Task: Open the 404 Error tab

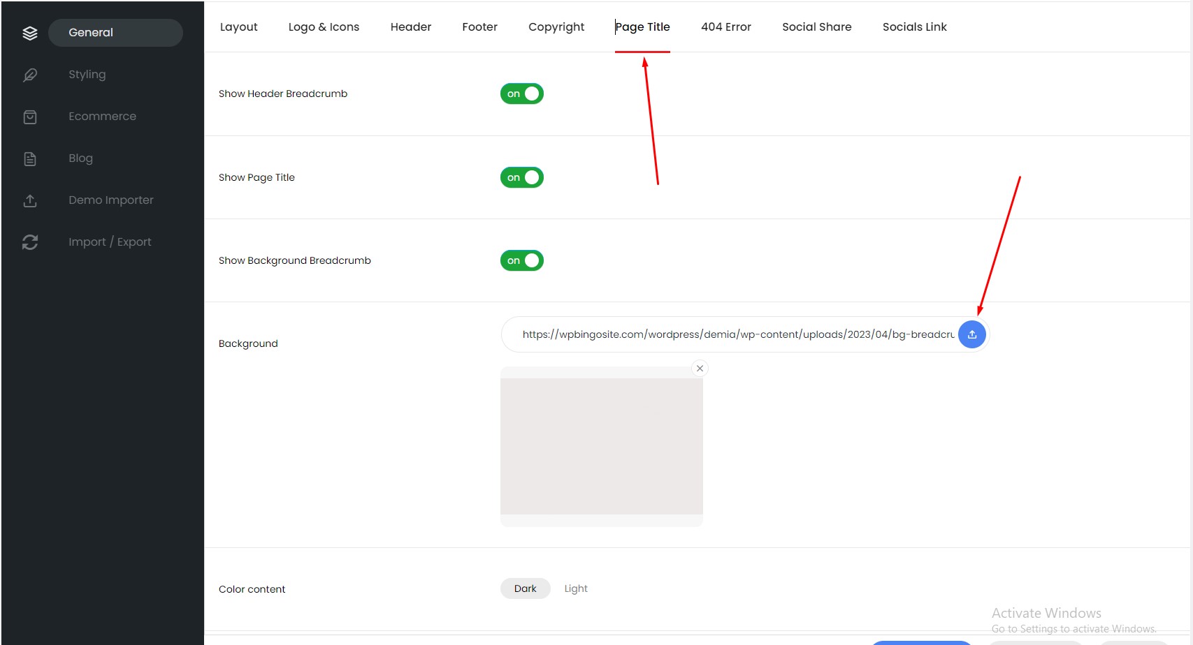Action: click(726, 27)
